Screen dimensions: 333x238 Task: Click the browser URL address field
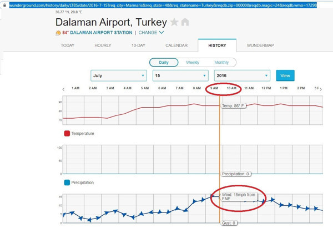click(163, 5)
